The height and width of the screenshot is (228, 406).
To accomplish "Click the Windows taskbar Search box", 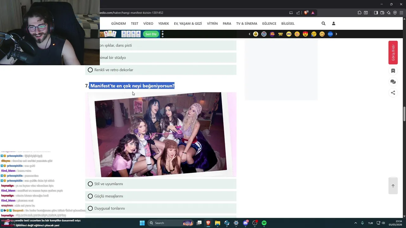I will click(170, 223).
